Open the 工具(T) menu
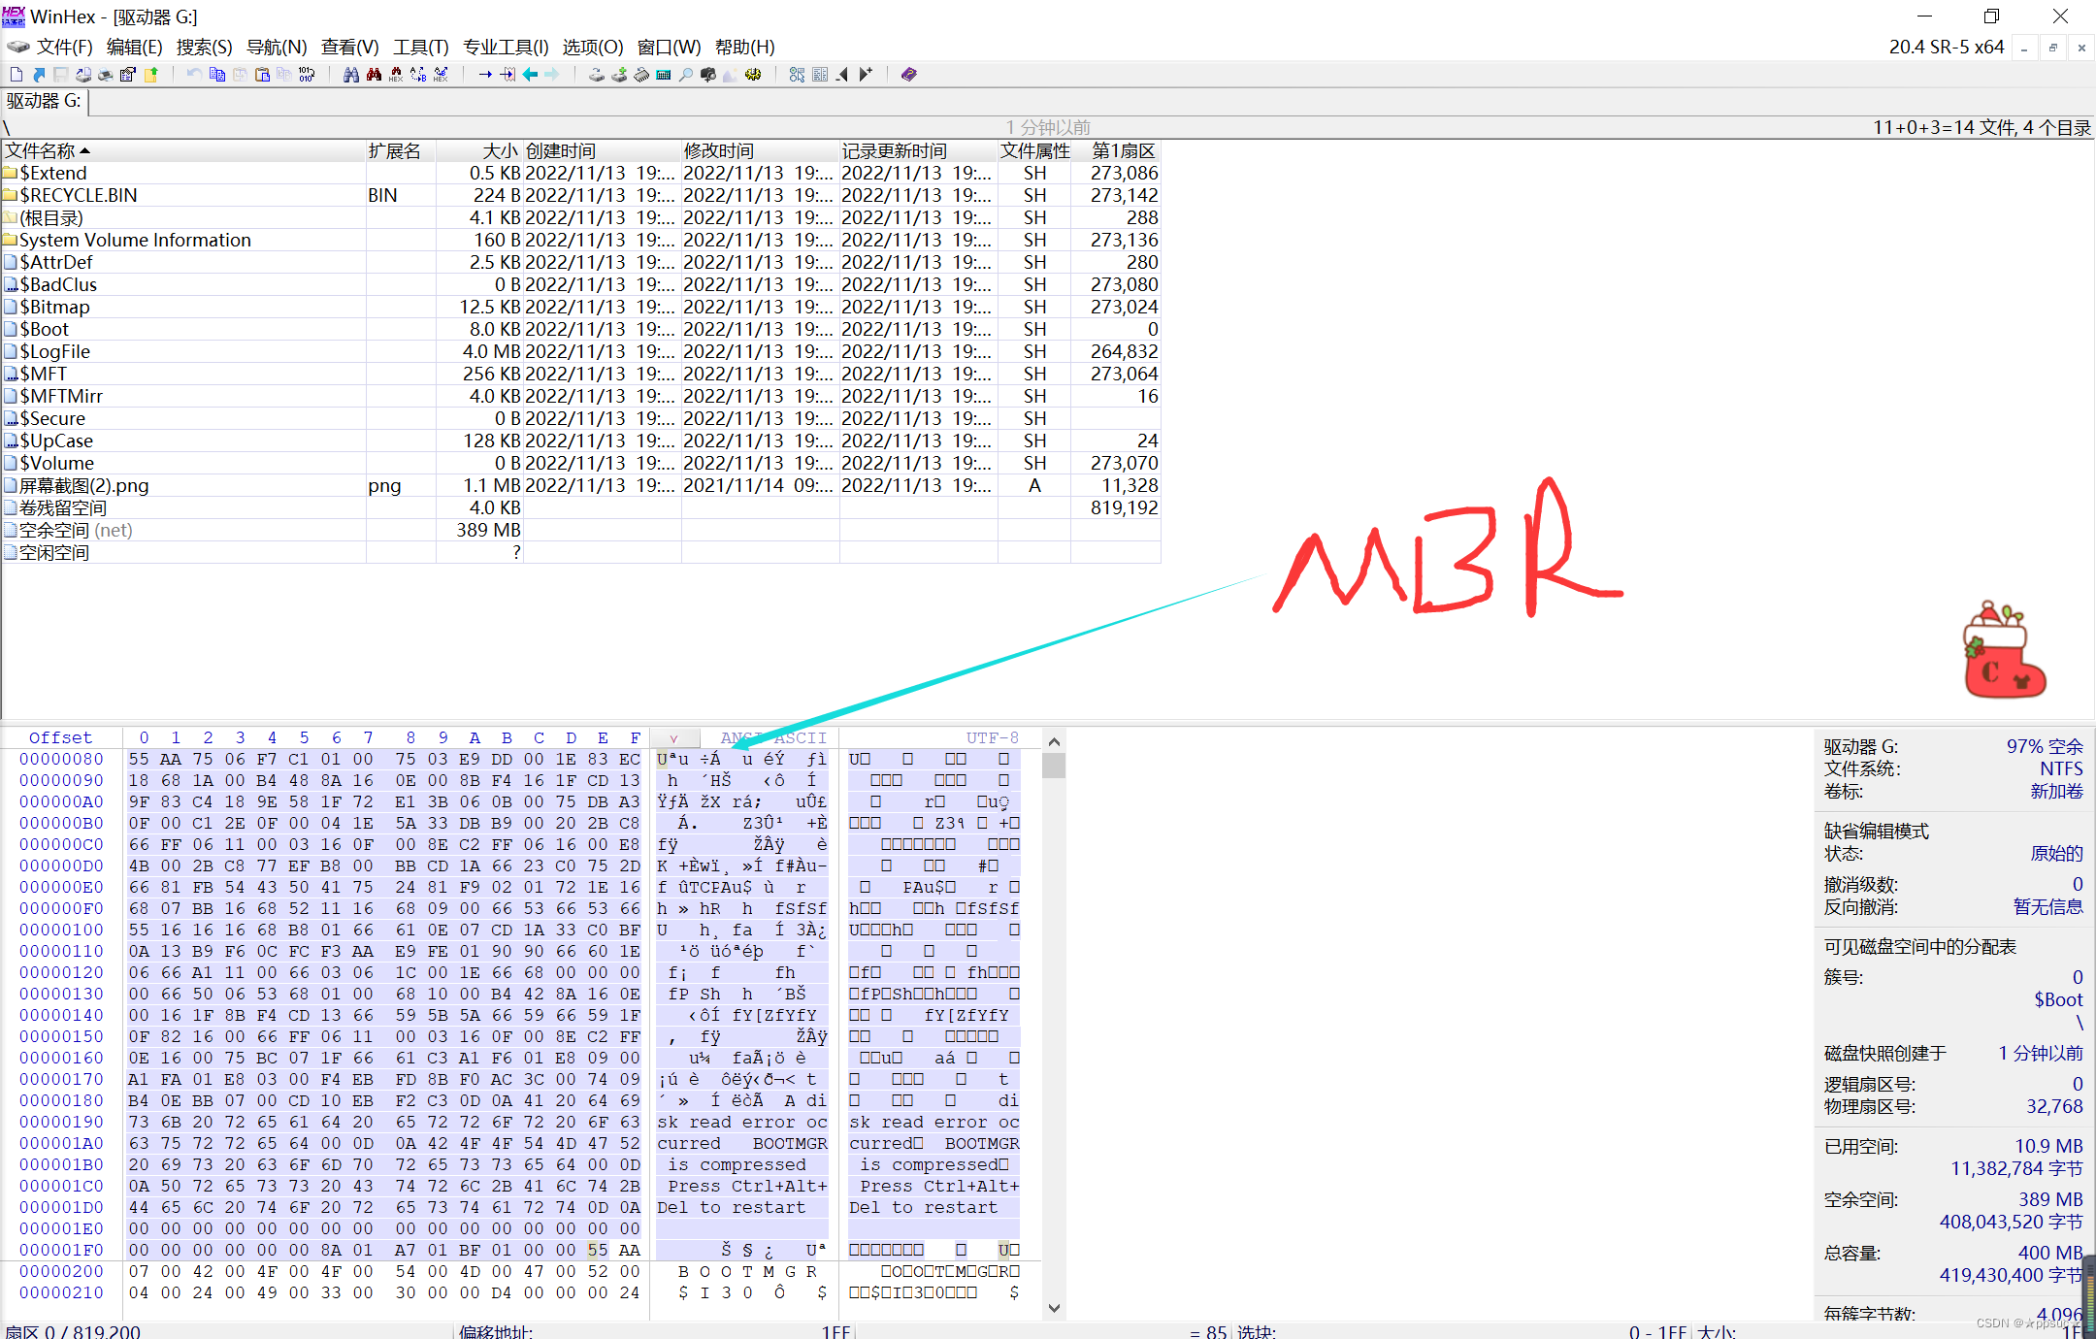The image size is (2096, 1339). [421, 47]
